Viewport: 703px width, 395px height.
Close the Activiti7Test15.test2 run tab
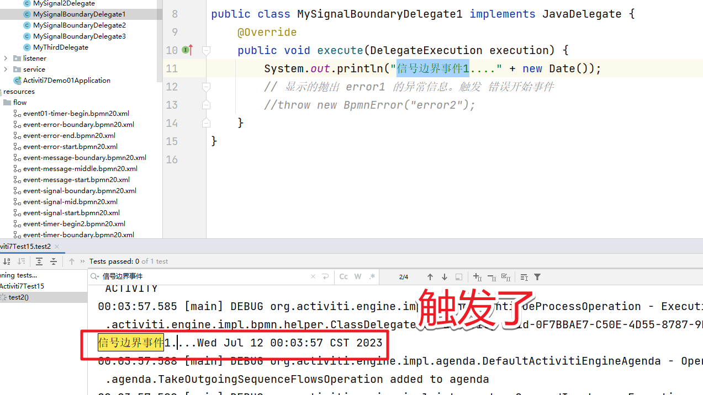point(57,247)
